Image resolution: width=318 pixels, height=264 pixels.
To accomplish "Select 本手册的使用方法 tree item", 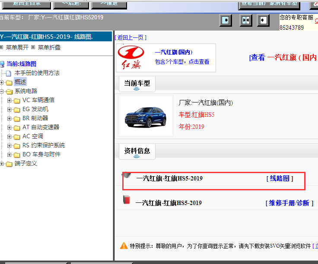I will 37,73.
